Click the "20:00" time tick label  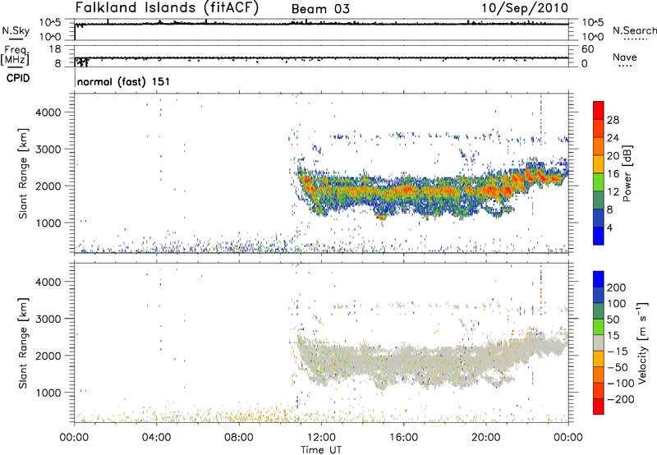pyautogui.click(x=486, y=438)
